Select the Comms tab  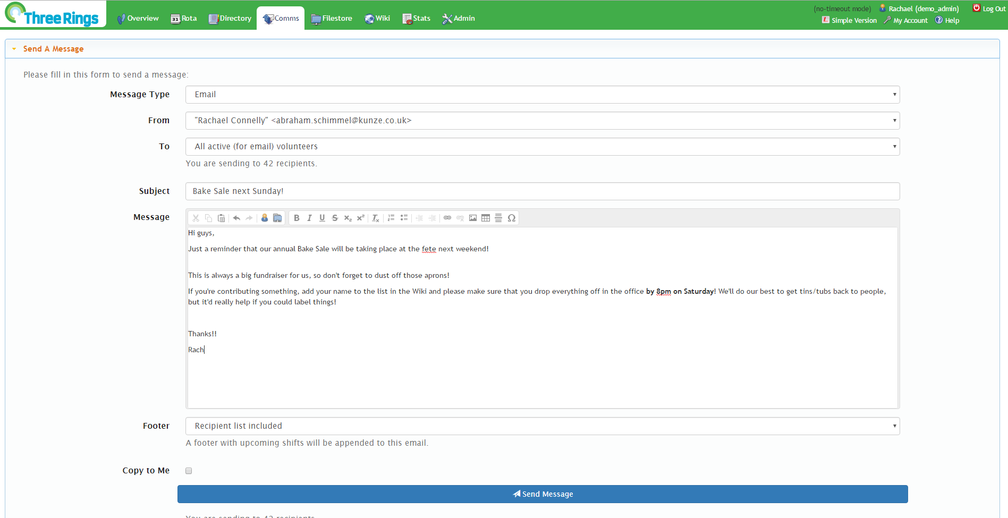click(x=281, y=19)
